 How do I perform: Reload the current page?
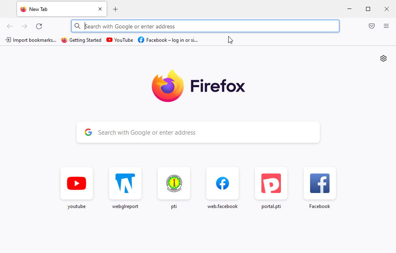[x=39, y=26]
